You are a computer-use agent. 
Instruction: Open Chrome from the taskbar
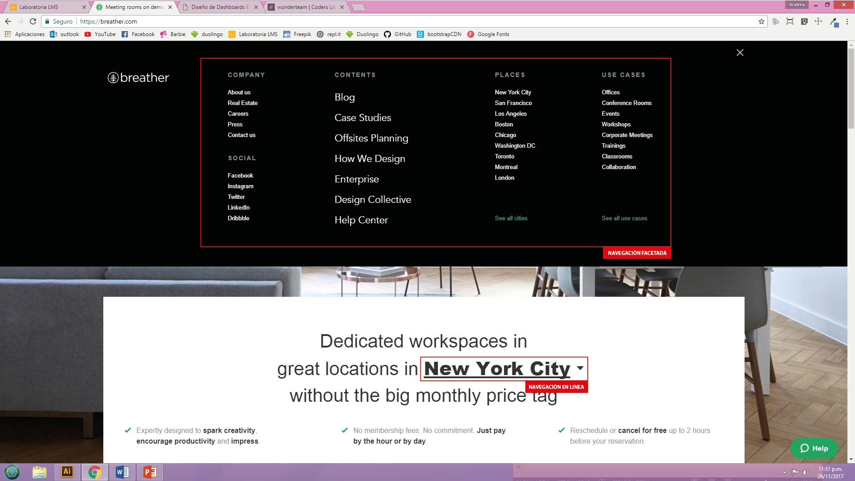pos(94,472)
